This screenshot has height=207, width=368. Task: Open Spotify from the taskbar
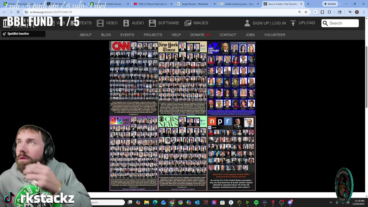tap(256, 202)
